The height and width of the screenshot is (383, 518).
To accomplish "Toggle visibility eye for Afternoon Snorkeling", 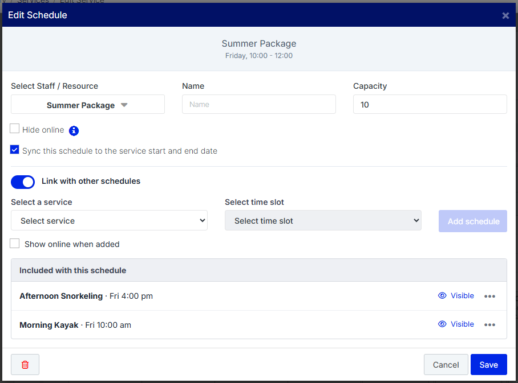I will [x=442, y=296].
